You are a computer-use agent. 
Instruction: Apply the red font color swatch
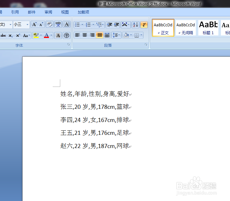(x=46, y=35)
